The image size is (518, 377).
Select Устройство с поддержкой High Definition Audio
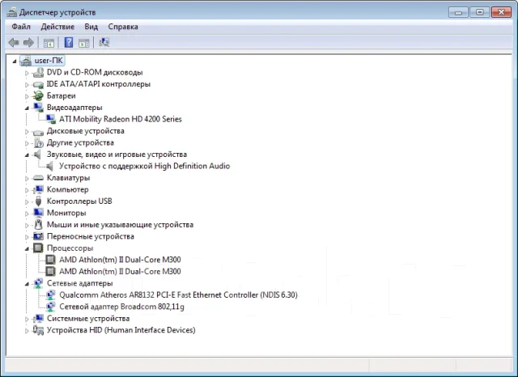point(144,166)
